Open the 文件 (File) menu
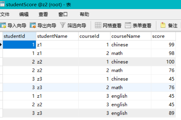 5,14
